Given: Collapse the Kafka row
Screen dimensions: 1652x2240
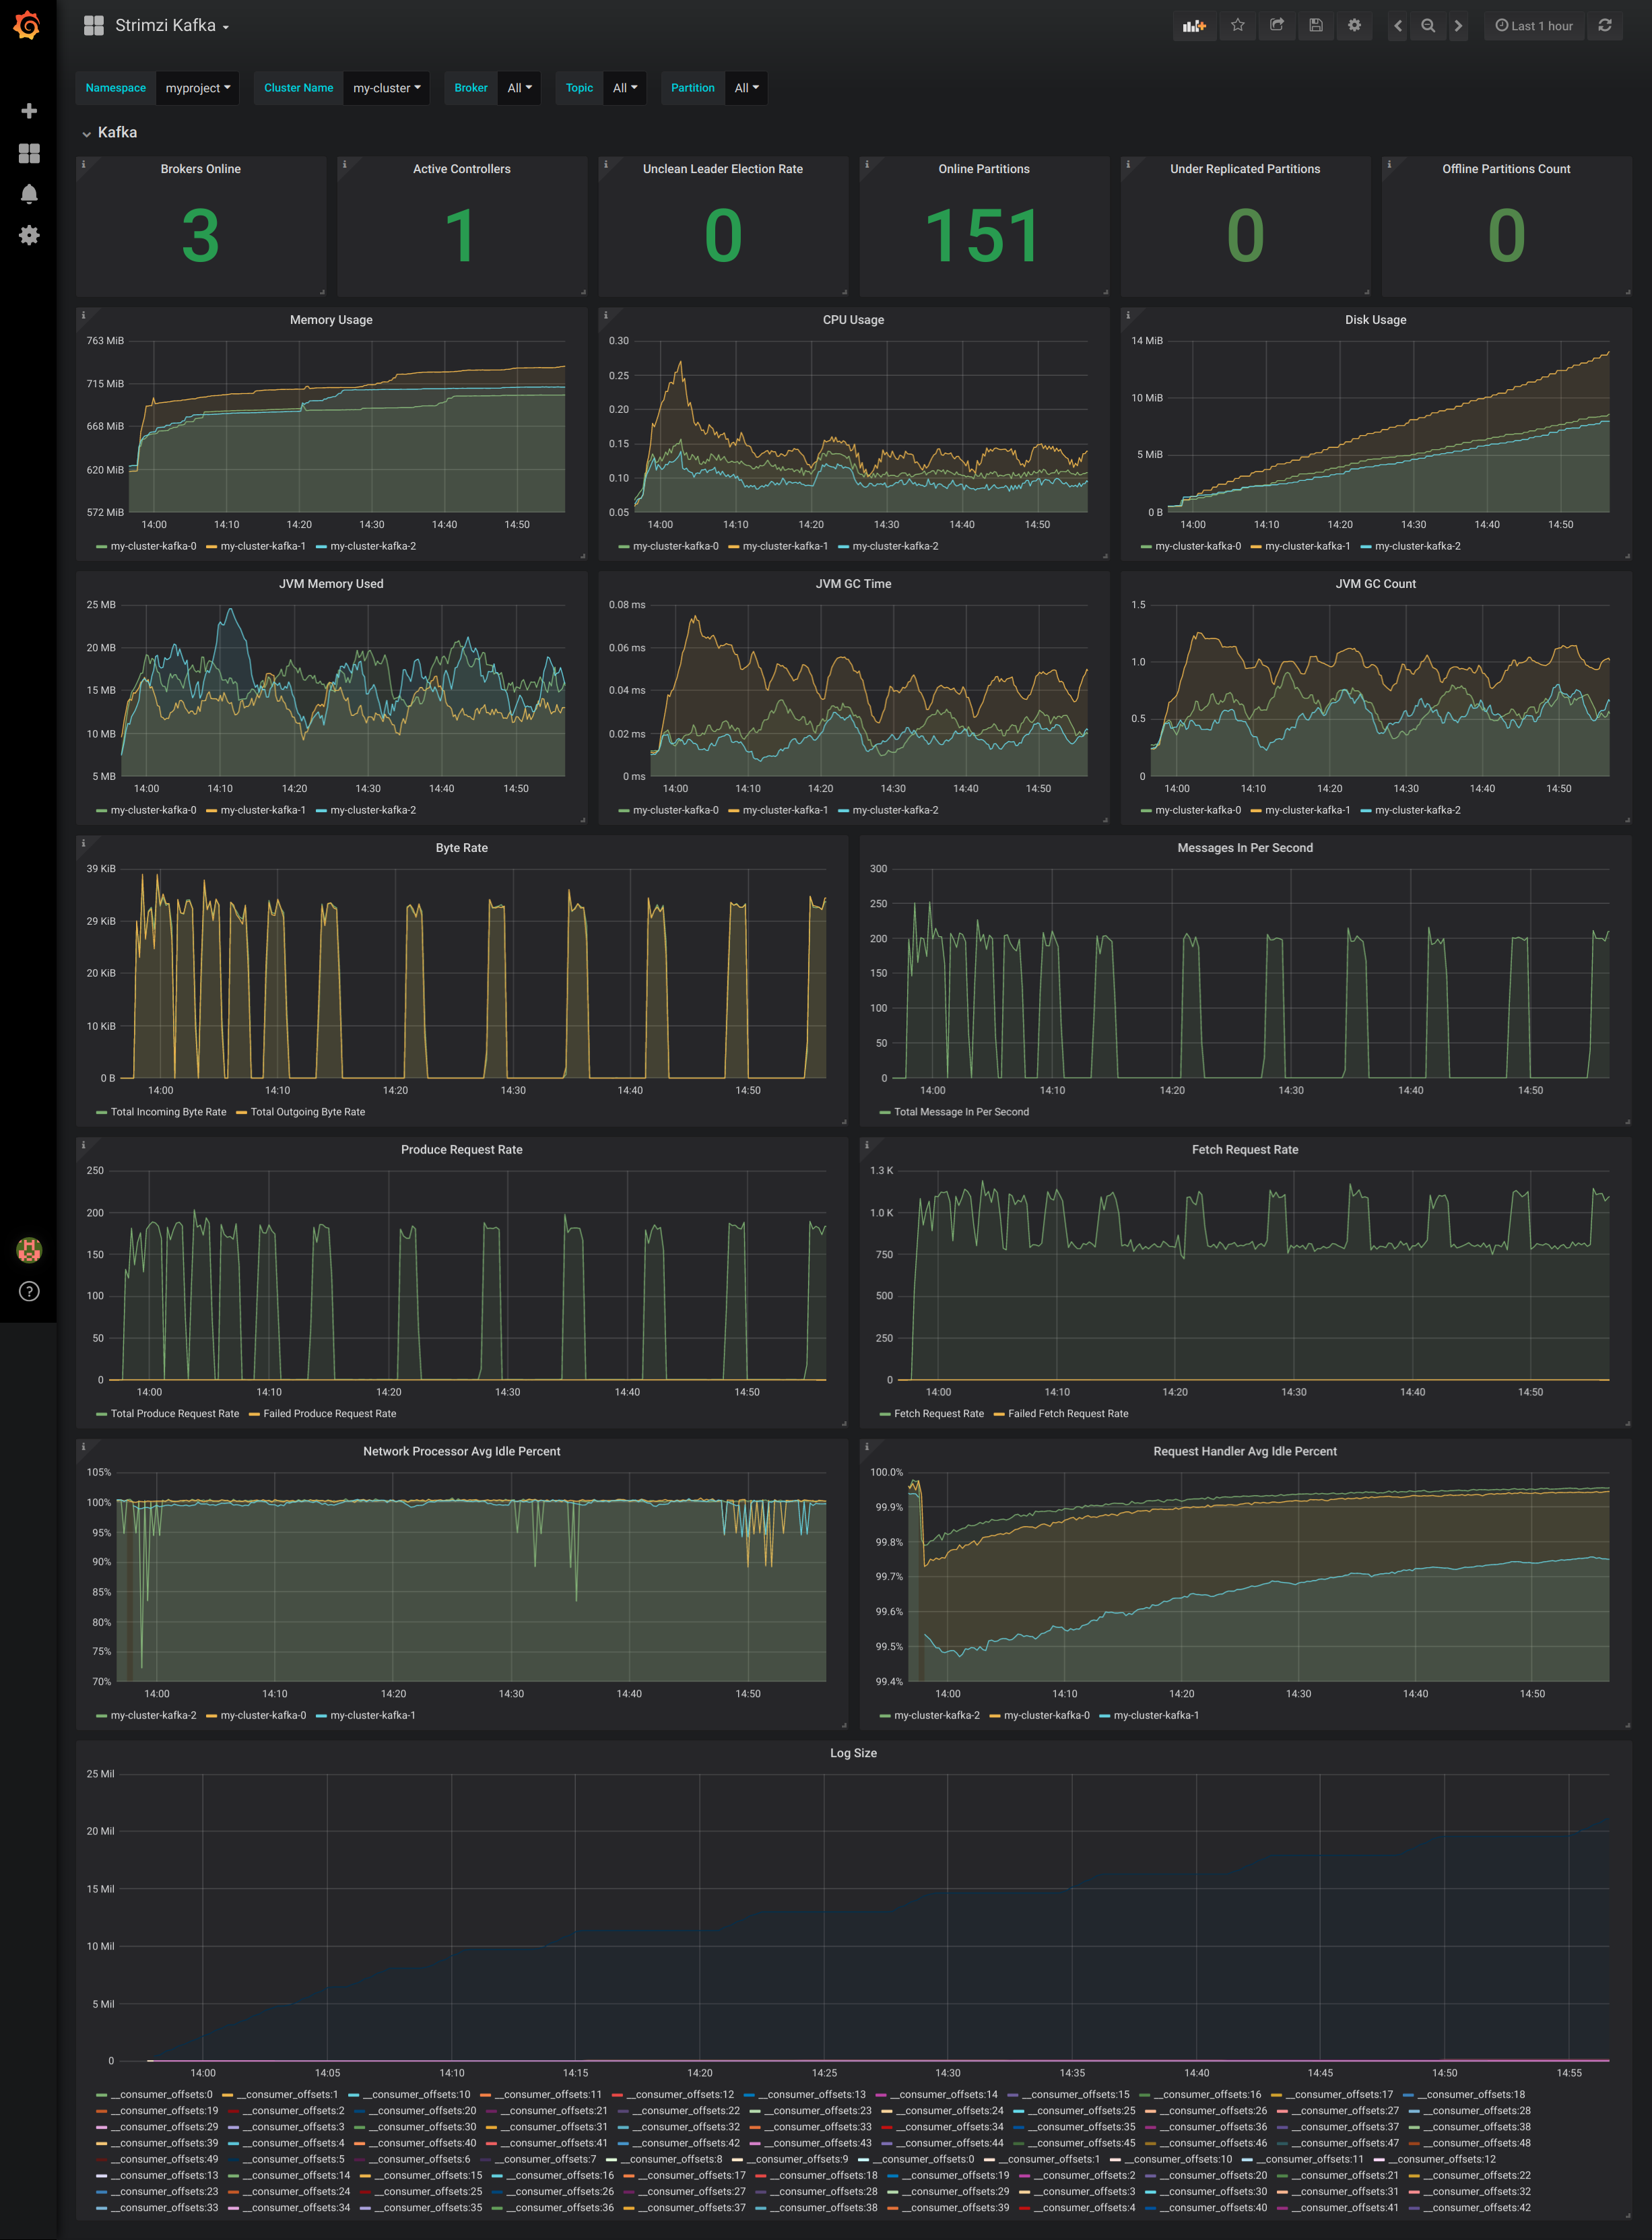Looking at the screenshot, I should tap(109, 132).
